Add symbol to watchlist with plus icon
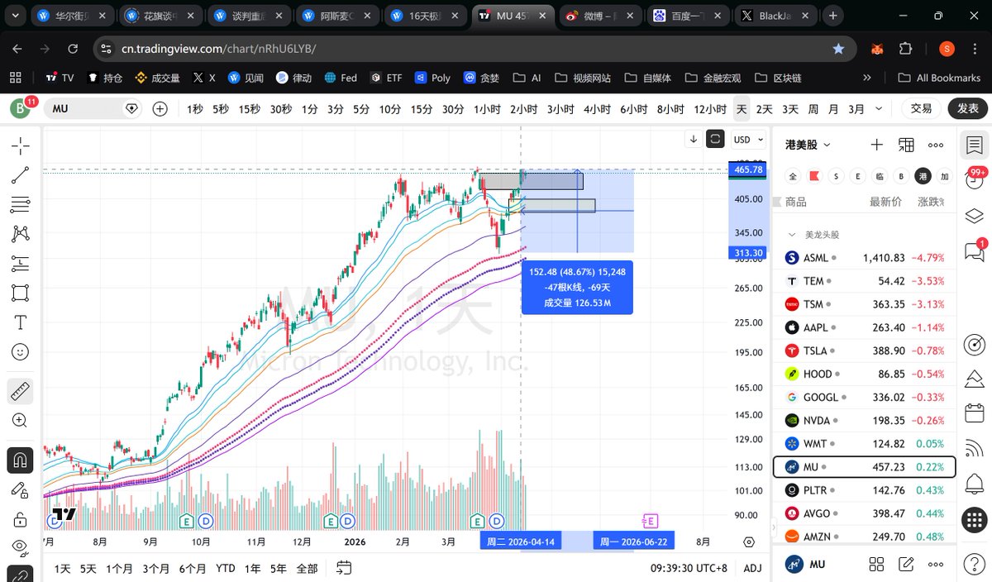 (x=877, y=145)
